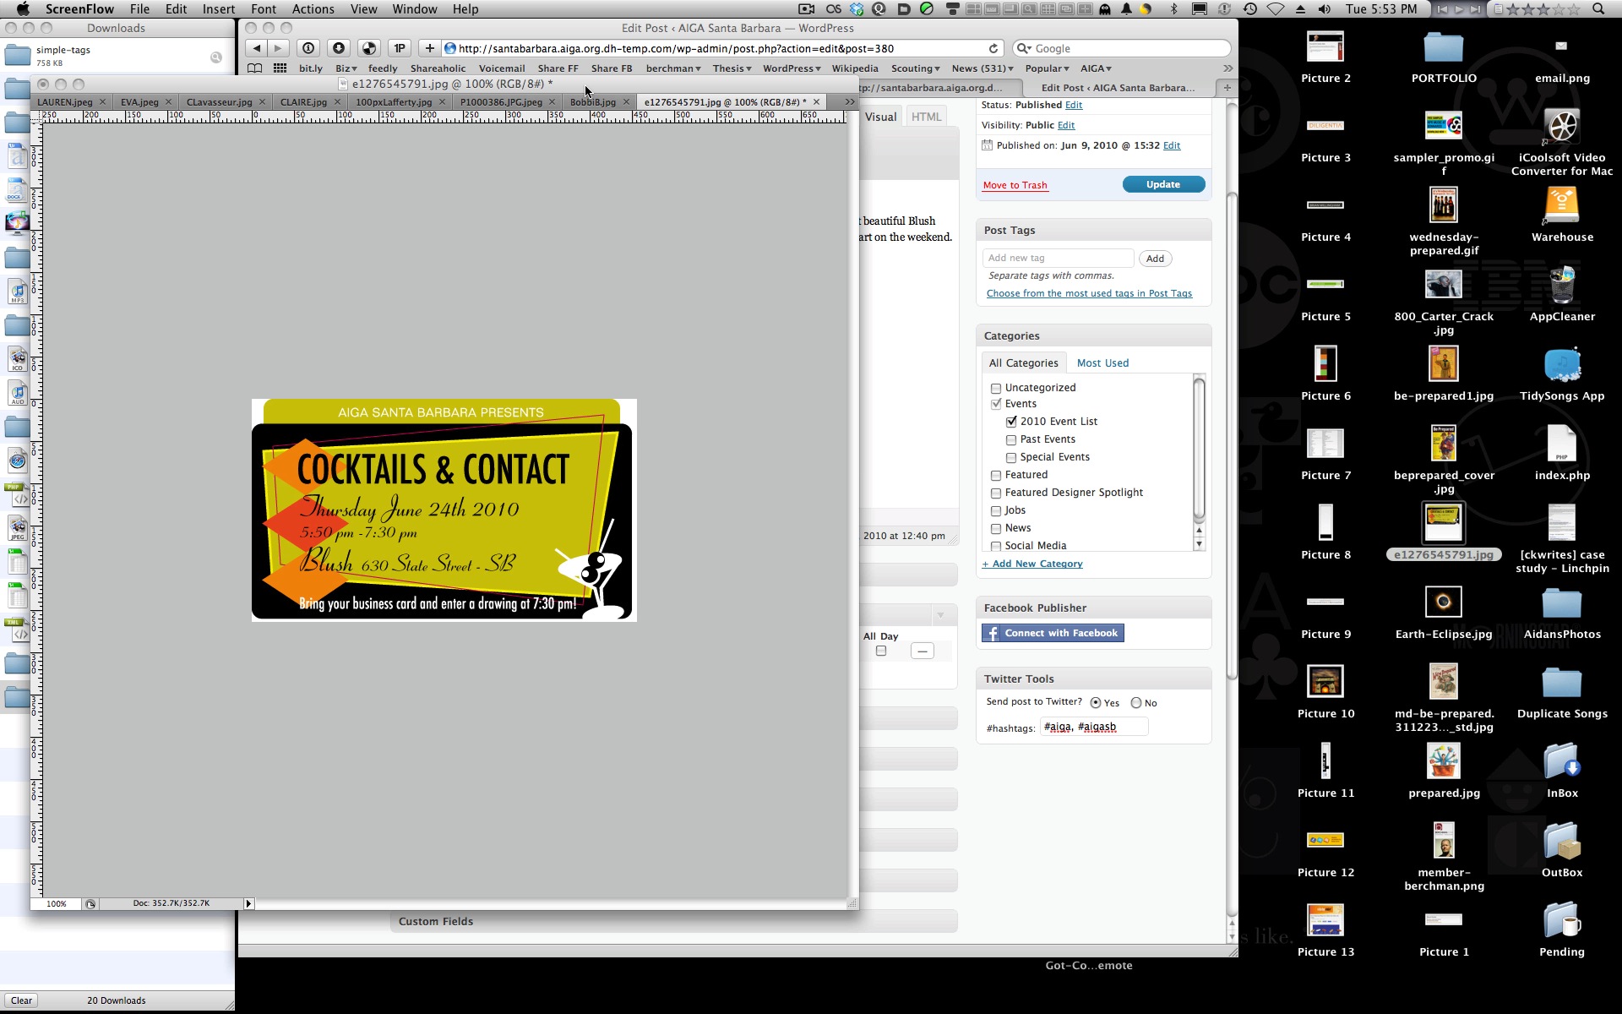This screenshot has width=1622, height=1014.
Task: Open the Font menu
Action: [x=264, y=9]
